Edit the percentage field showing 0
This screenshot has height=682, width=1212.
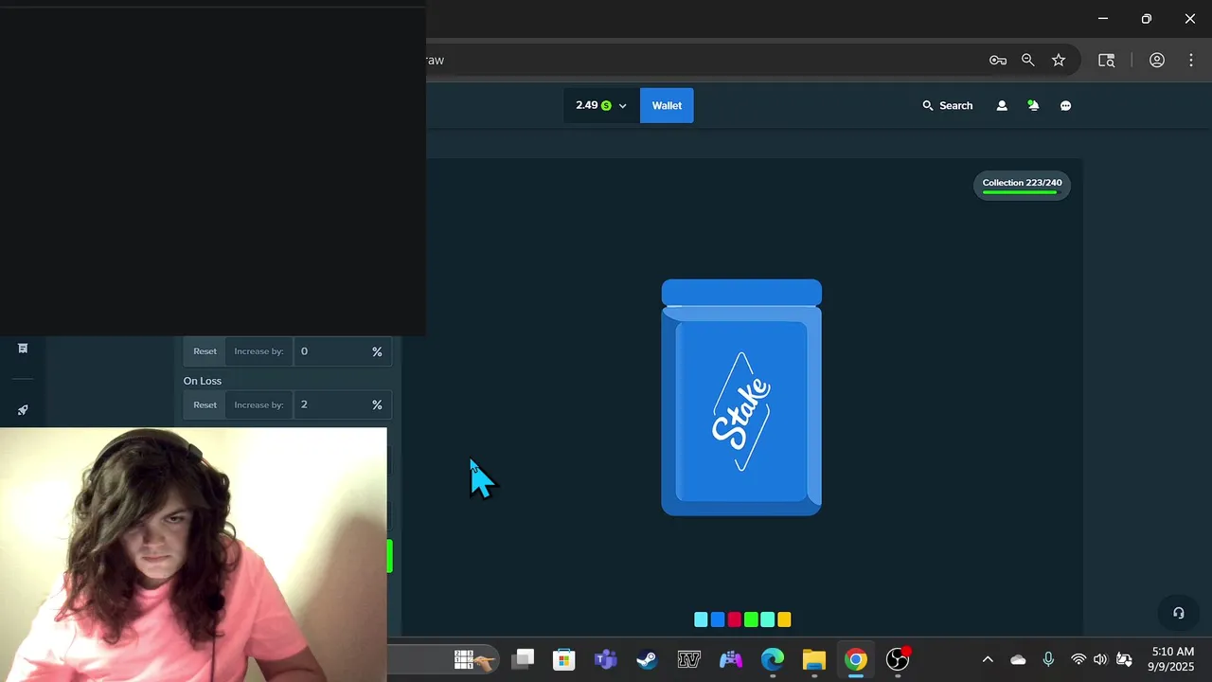[343, 351]
